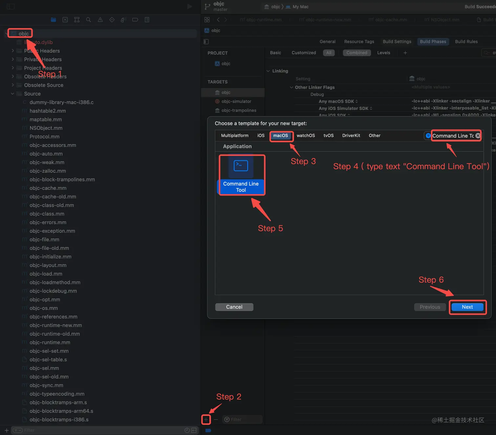Image resolution: width=496 pixels, height=435 pixels.
Task: Switch to the Build Phases tab
Action: [433, 42]
